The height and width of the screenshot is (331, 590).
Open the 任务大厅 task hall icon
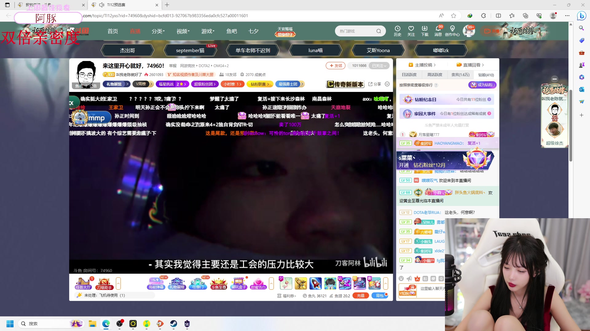(x=83, y=283)
